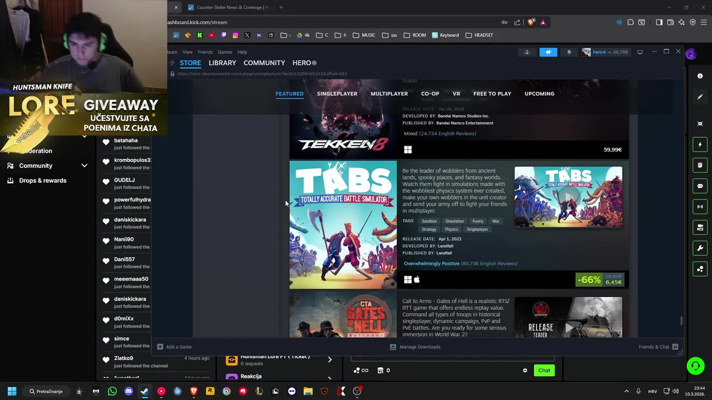This screenshot has height=400, width=712.
Task: Click Windows icon on TABS listing
Action: pyautogui.click(x=408, y=279)
